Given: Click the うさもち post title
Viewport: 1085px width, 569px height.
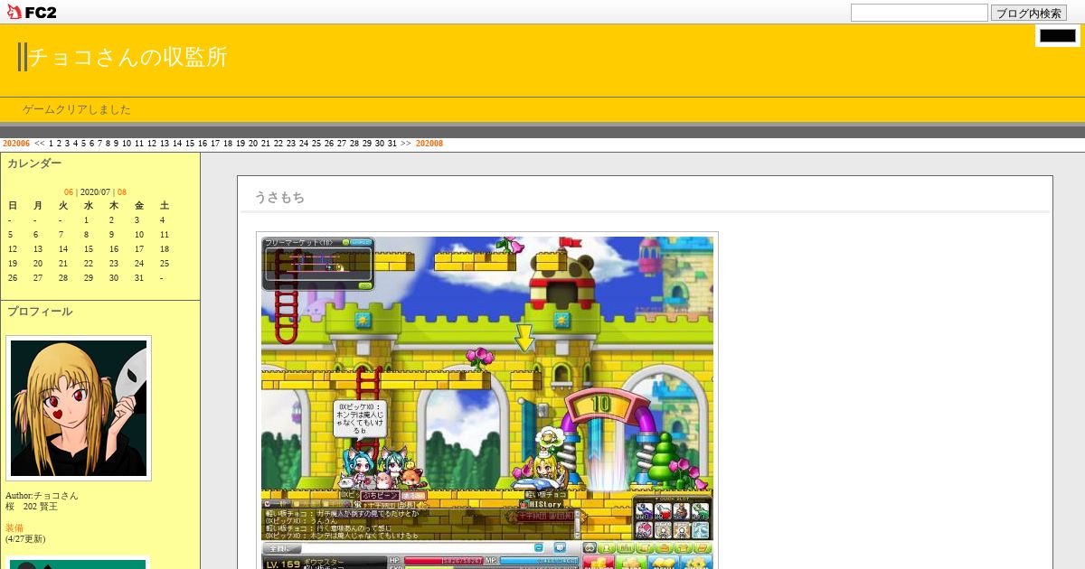Looking at the screenshot, I should [279, 197].
